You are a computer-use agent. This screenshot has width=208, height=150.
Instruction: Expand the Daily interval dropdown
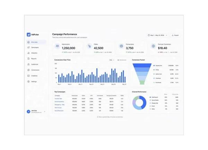coord(112,60)
